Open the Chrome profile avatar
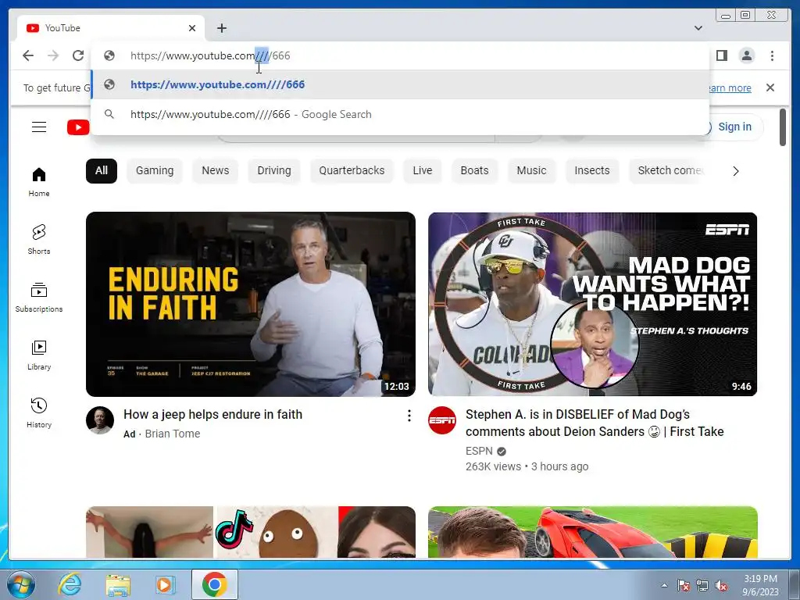800x600 pixels. coord(746,55)
